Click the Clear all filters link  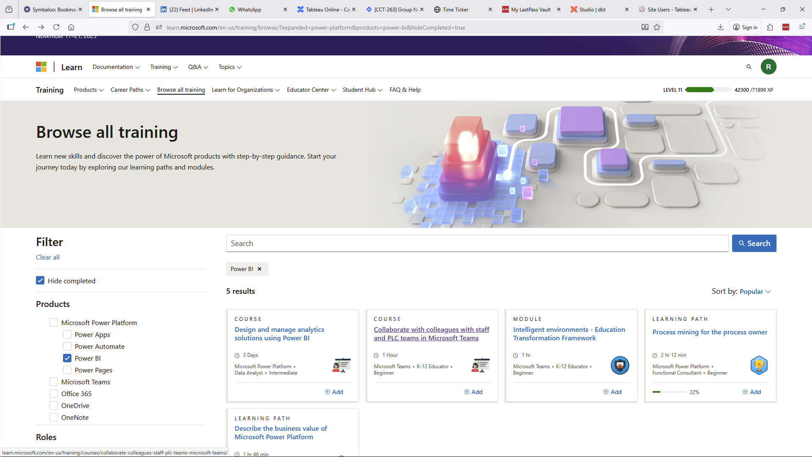48,257
